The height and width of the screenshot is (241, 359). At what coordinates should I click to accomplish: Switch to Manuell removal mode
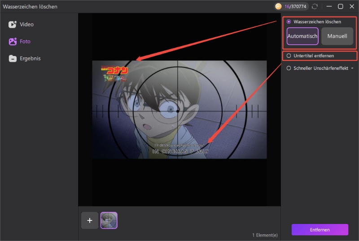pyautogui.click(x=337, y=36)
